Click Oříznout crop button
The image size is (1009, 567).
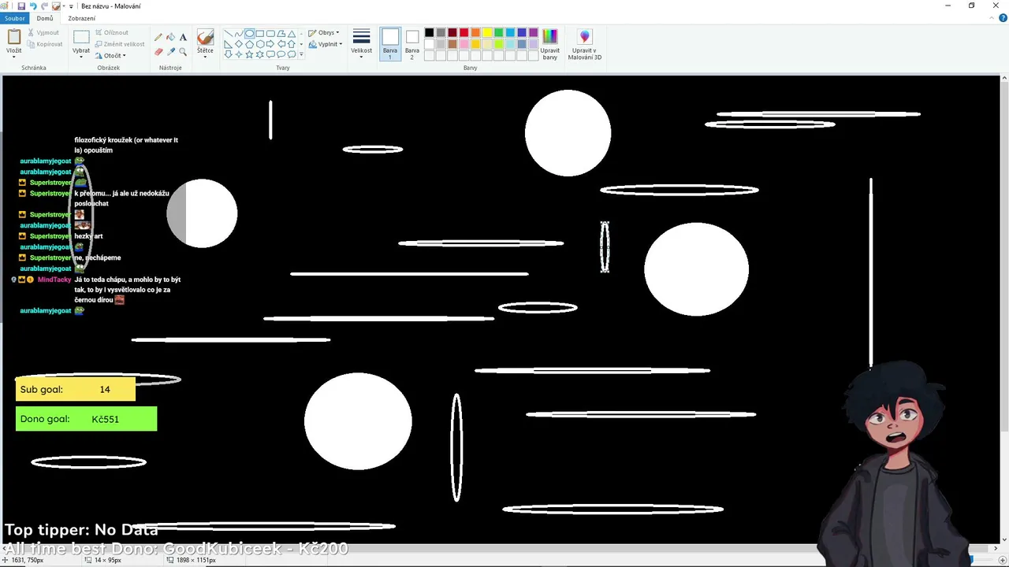(112, 32)
